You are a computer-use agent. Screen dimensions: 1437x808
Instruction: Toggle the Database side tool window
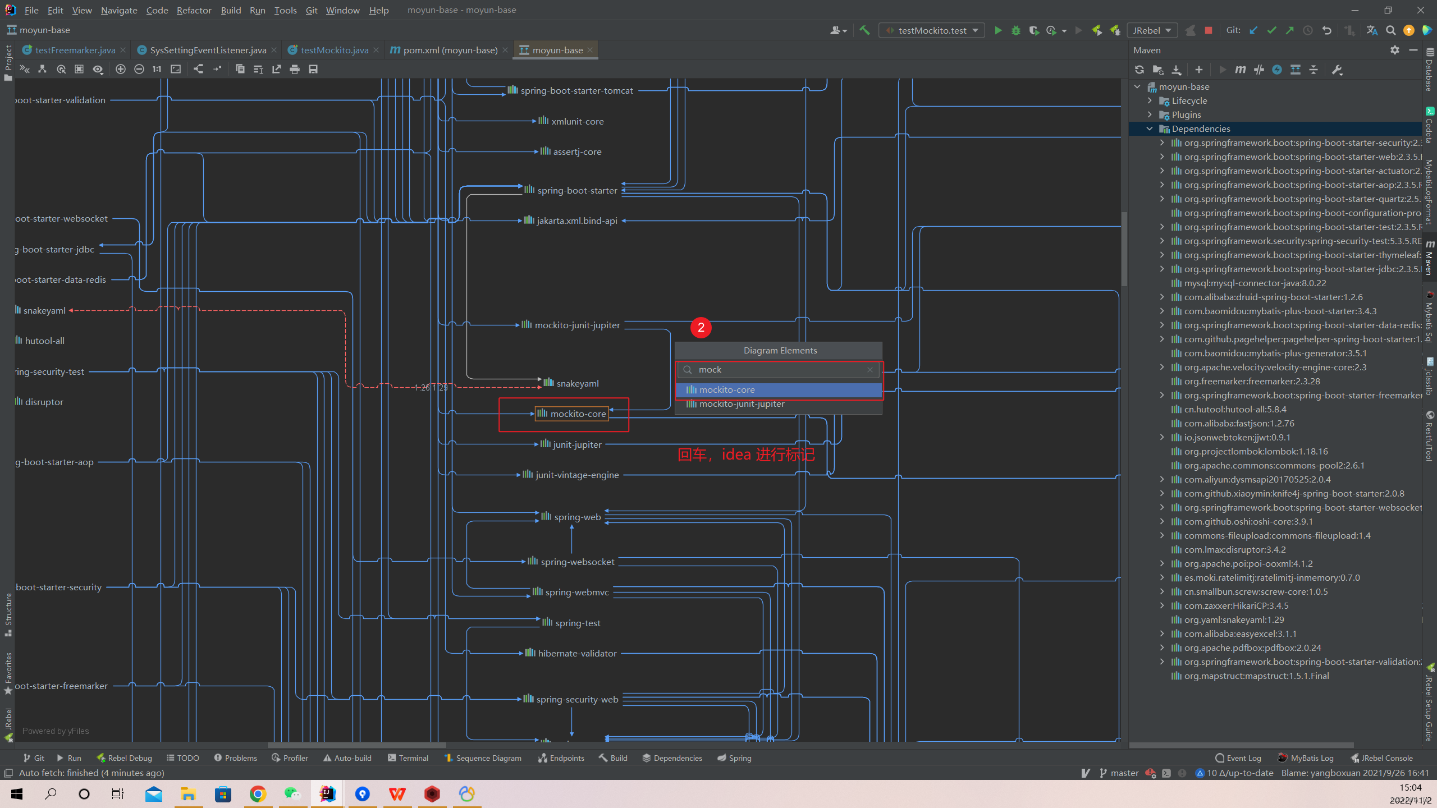[1430, 70]
